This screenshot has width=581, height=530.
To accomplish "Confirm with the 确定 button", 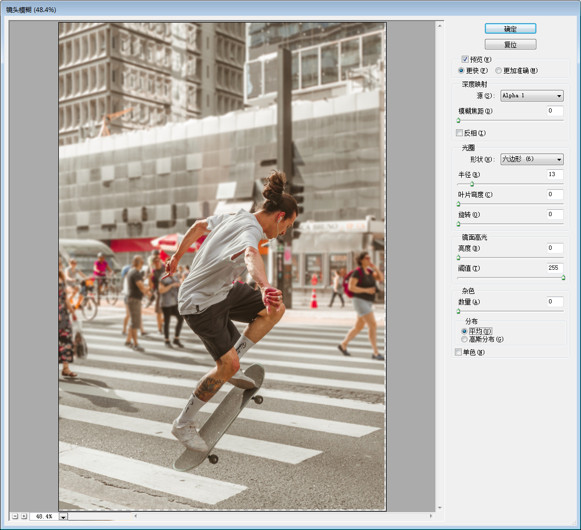I will pos(510,28).
